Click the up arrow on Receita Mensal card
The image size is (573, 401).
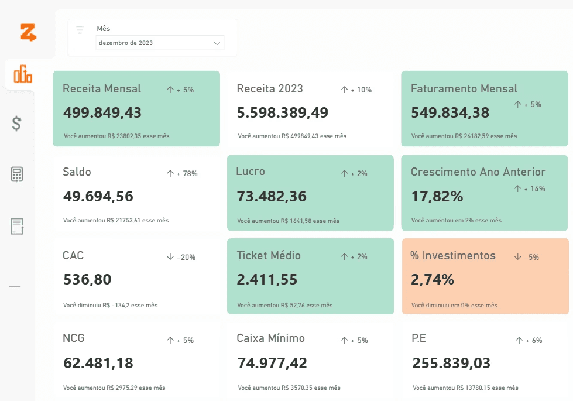click(x=170, y=90)
